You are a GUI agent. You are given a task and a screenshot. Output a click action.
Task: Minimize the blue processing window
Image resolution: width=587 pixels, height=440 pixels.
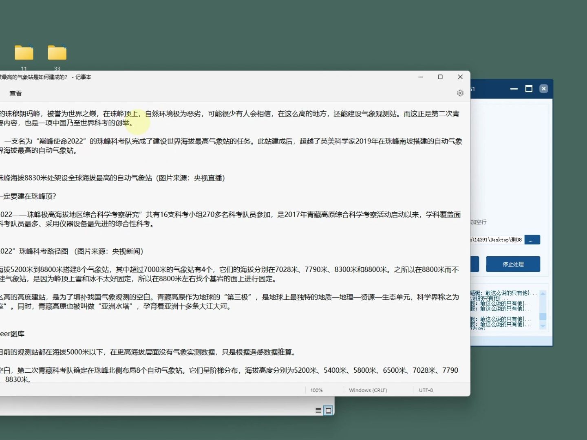[514, 89]
